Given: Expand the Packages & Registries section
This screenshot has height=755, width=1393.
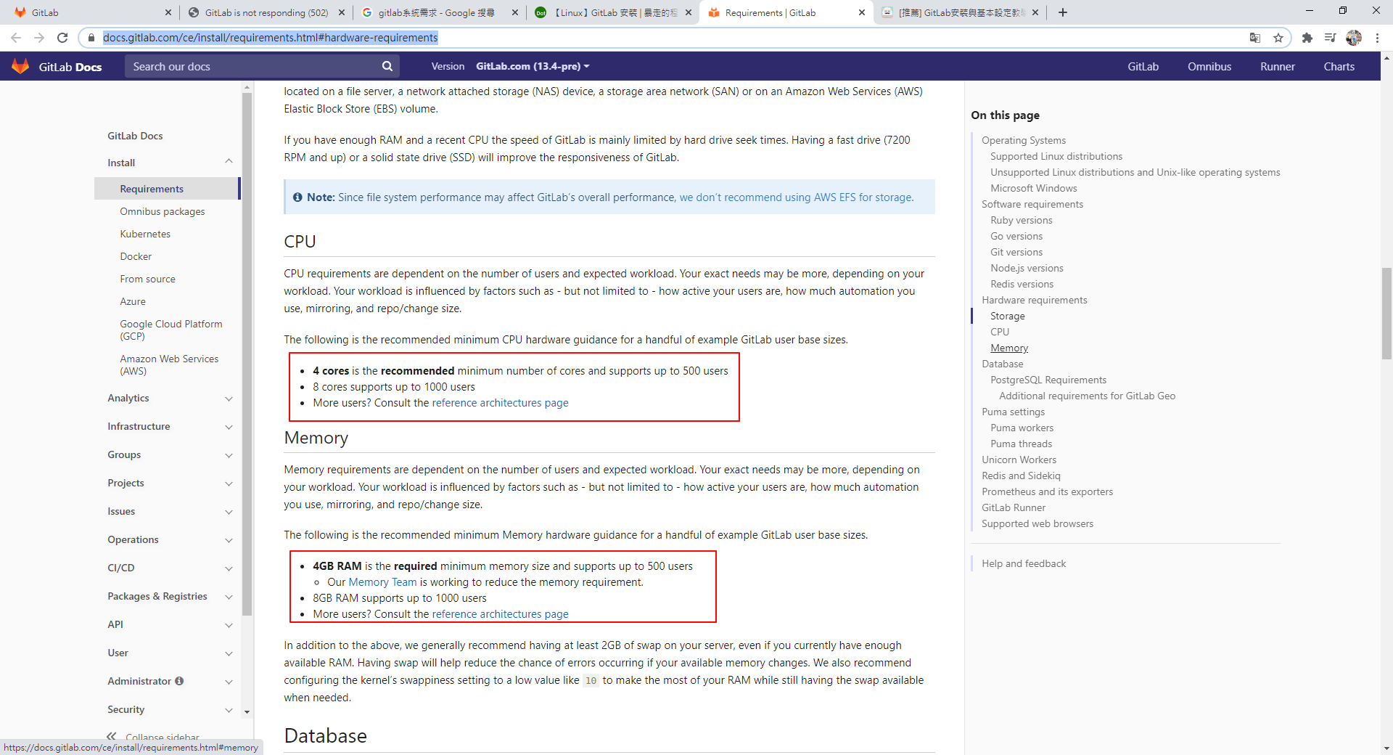Looking at the screenshot, I should 229,597.
